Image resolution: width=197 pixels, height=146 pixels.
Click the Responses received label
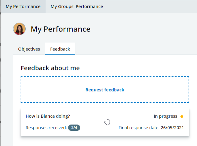[46, 128]
